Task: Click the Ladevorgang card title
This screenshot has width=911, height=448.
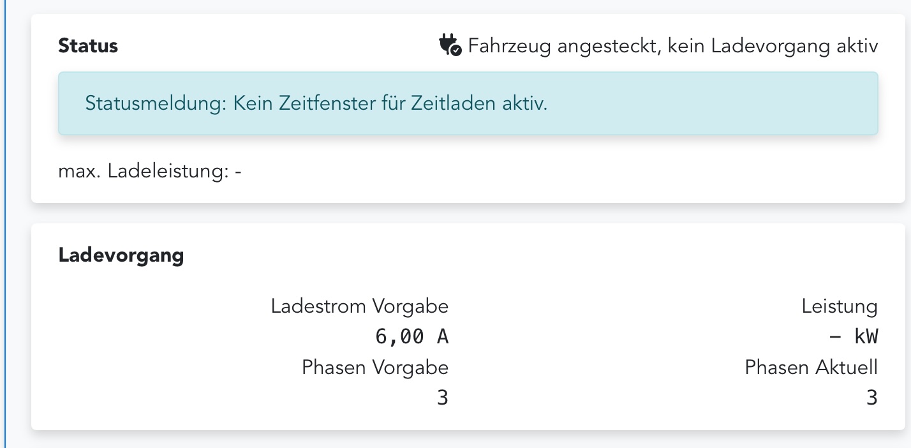Action: [121, 255]
